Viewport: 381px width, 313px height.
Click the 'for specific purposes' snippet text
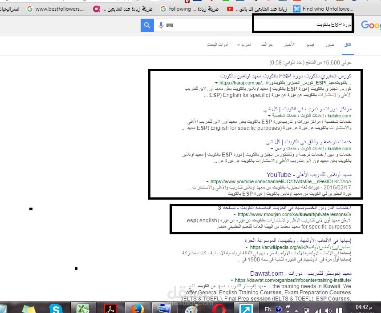326,227
